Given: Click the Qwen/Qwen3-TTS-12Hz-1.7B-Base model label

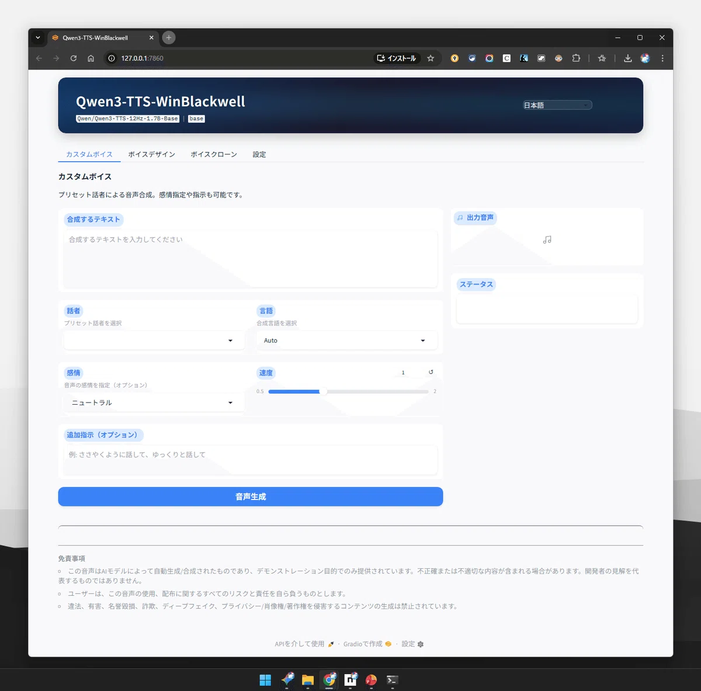Looking at the screenshot, I should tap(127, 119).
